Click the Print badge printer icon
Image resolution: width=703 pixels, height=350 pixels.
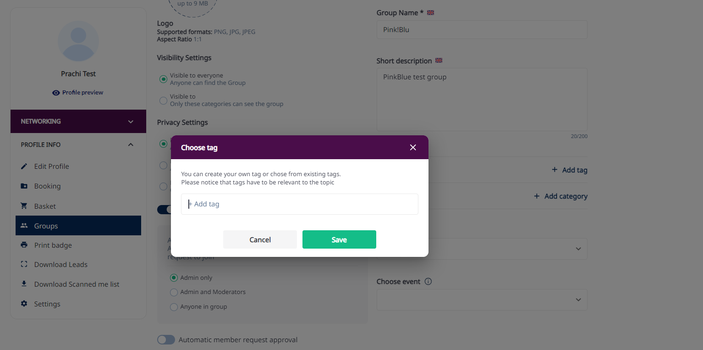coord(24,245)
